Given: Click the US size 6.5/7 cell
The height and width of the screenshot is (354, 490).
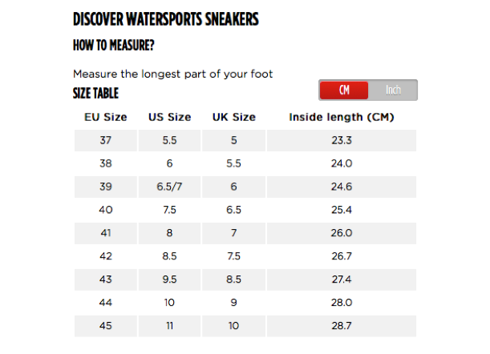Looking at the screenshot, I should point(169,187).
